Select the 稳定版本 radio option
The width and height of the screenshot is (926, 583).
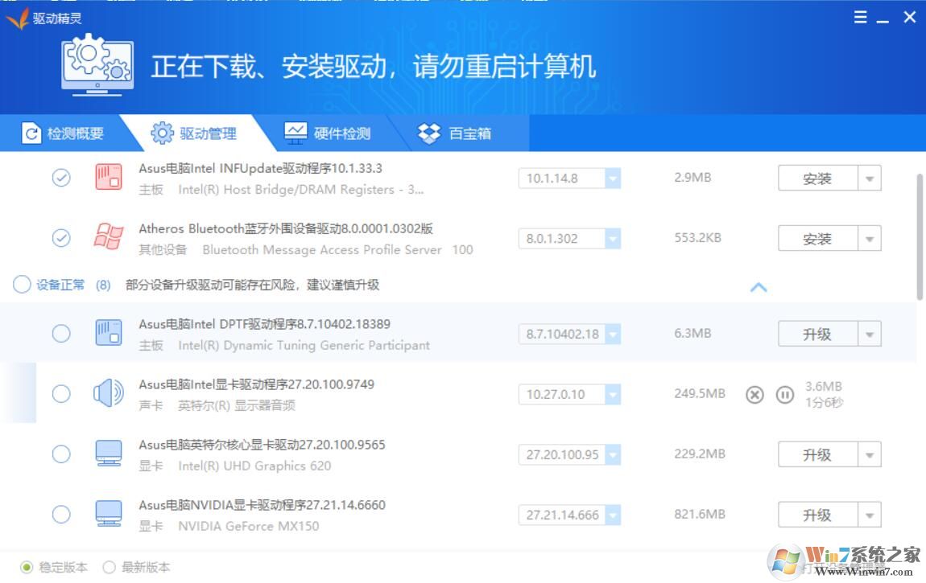27,568
